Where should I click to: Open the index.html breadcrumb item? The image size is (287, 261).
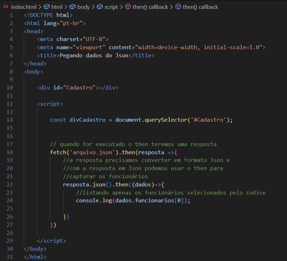pos(24,7)
